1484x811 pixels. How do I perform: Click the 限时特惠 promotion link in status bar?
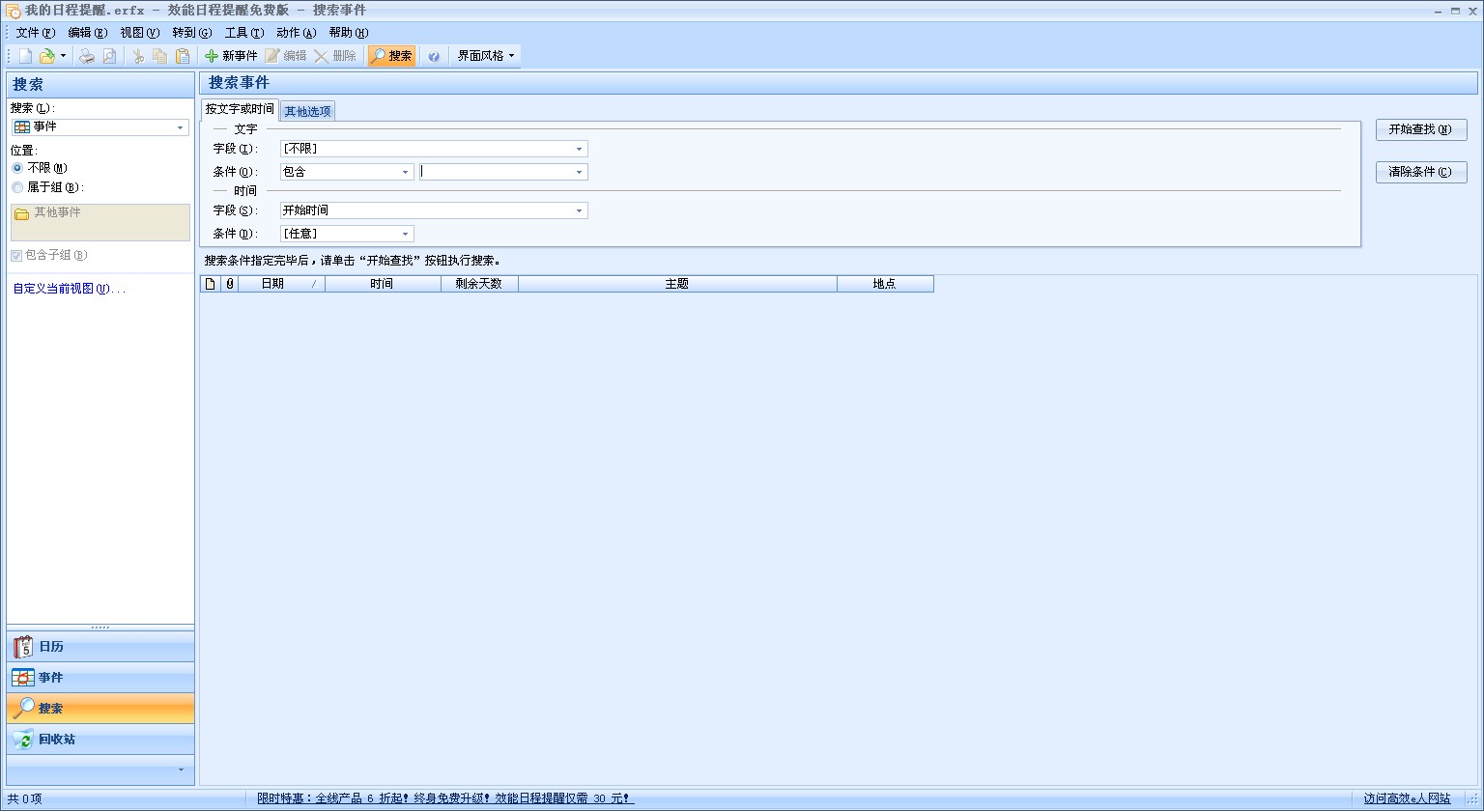pyautogui.click(x=445, y=798)
